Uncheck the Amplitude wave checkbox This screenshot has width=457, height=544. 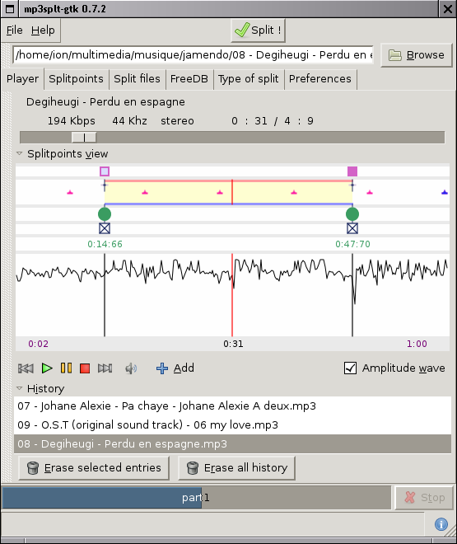point(350,368)
